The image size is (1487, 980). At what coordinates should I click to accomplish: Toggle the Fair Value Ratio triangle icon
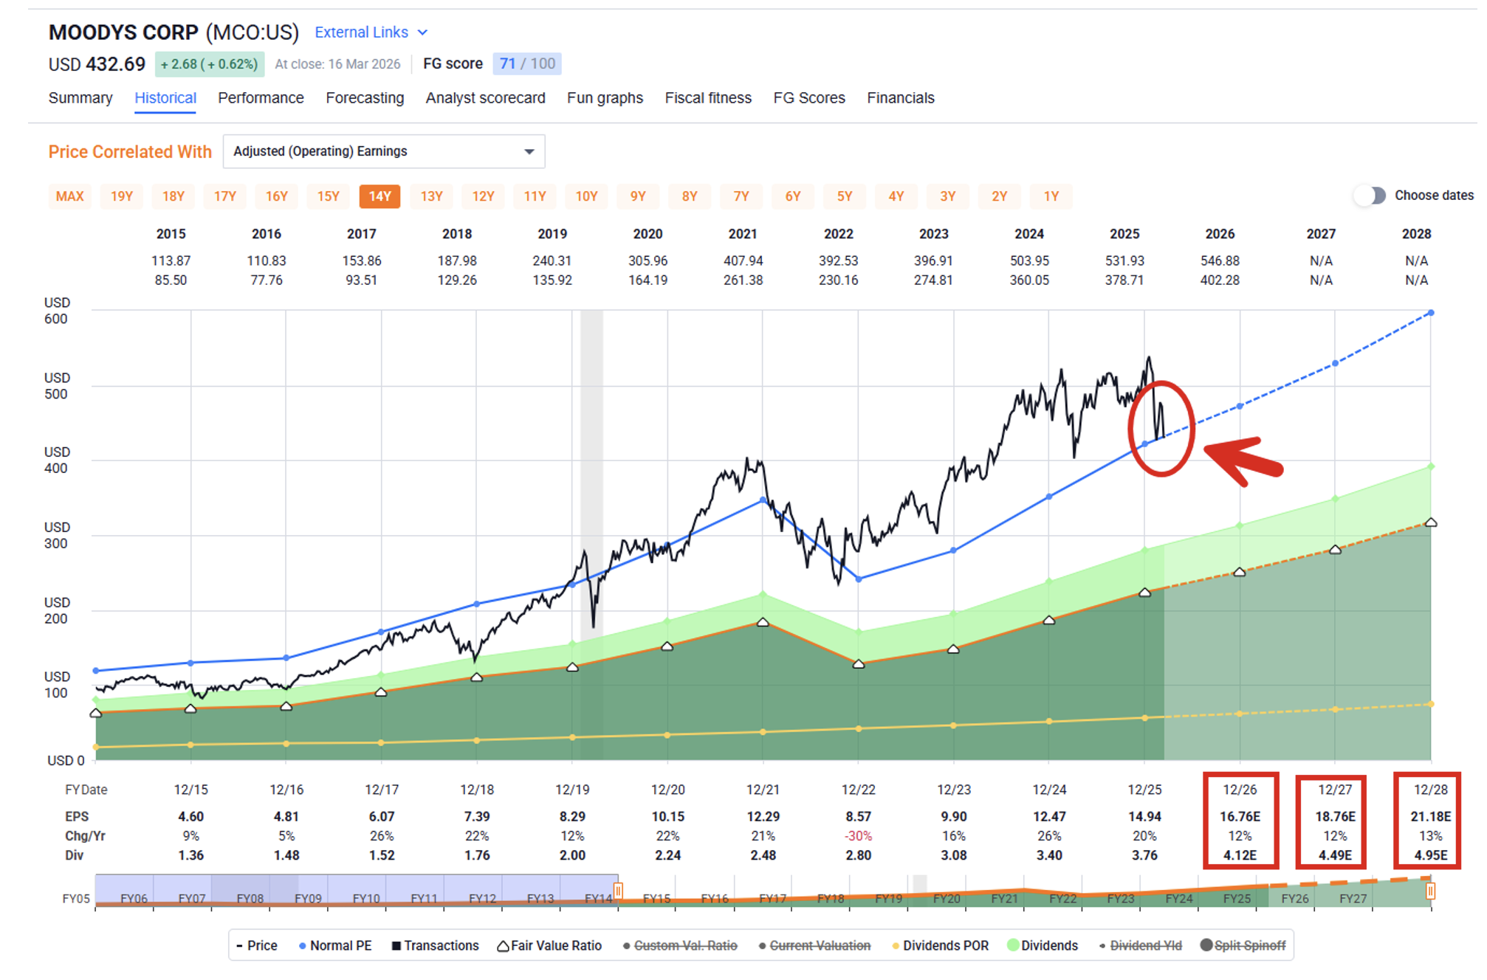pyautogui.click(x=503, y=946)
